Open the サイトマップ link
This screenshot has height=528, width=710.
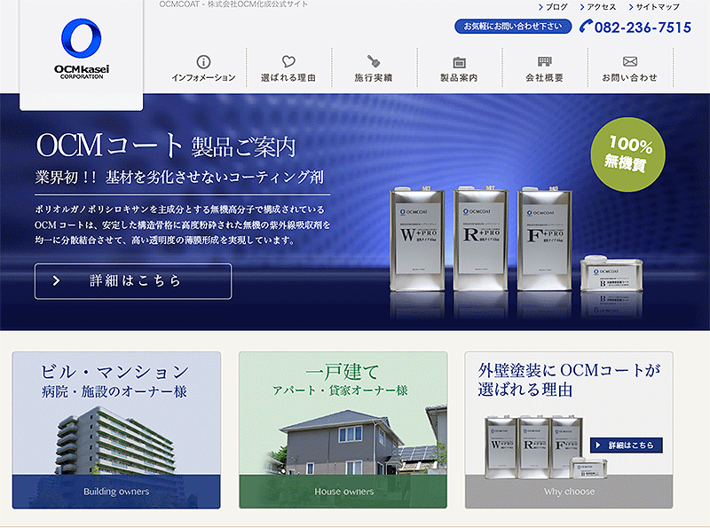(654, 7)
